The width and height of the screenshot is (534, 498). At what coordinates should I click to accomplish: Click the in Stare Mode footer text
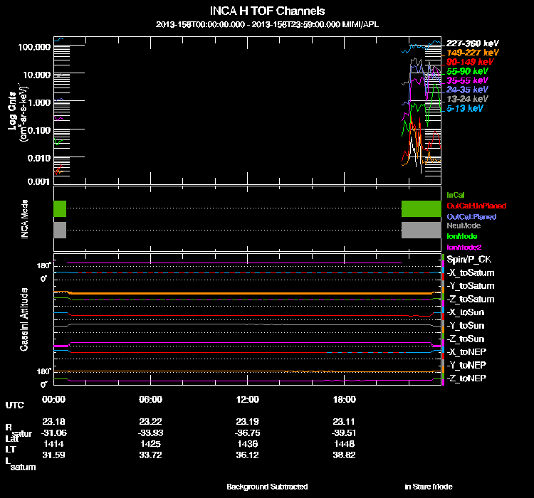428,487
